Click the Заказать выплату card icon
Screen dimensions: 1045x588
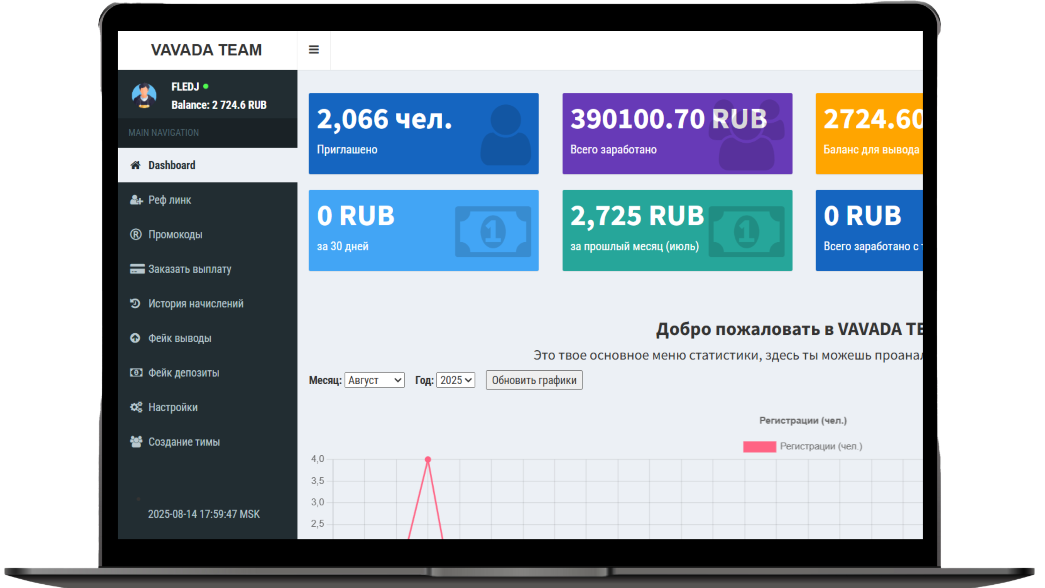[137, 269]
